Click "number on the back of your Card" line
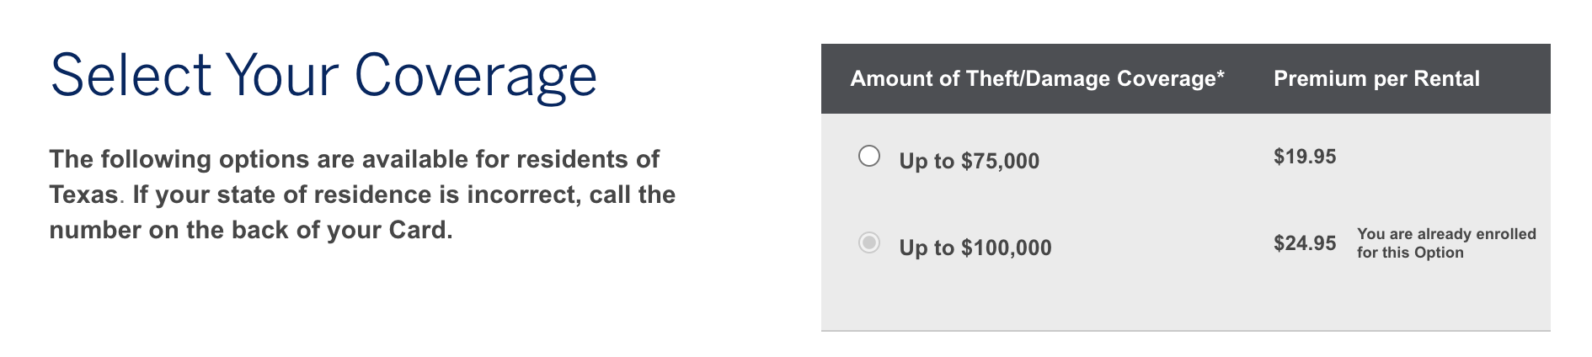 point(250,230)
